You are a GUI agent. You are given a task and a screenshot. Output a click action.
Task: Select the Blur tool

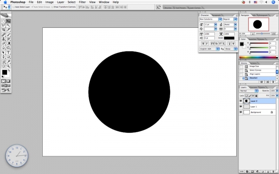click(x=3, y=47)
